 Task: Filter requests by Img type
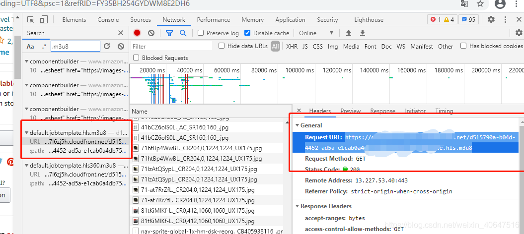click(x=333, y=46)
